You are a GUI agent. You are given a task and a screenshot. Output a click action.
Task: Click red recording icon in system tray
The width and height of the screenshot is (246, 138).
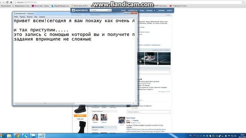194,136
